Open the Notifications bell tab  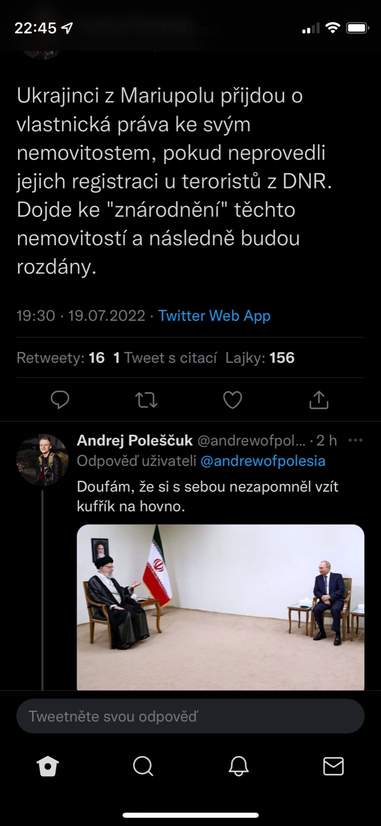tap(239, 766)
